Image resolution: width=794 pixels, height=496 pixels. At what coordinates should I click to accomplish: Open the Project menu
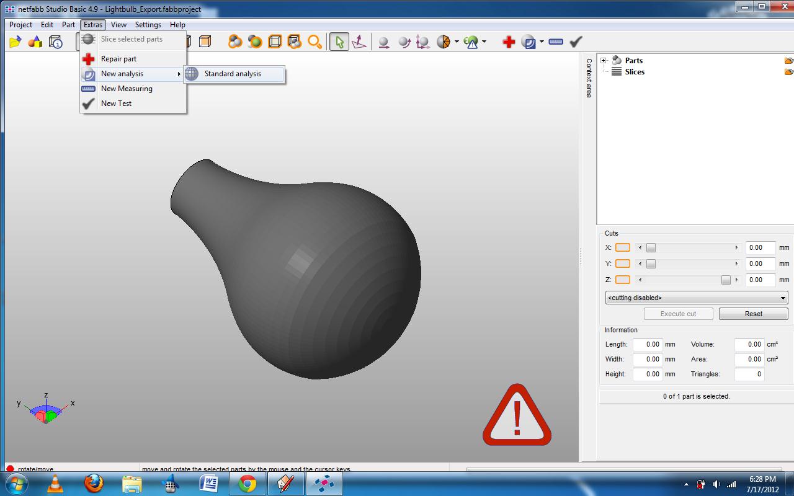(20, 25)
